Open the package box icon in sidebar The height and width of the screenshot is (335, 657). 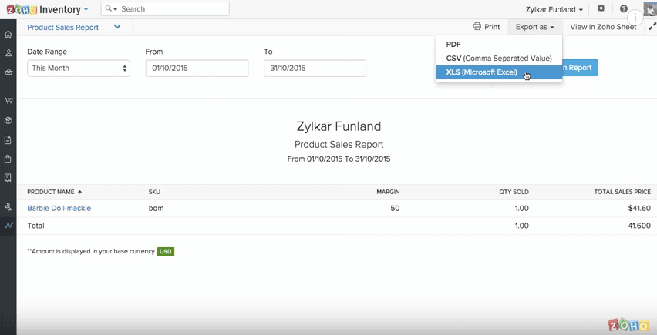pos(8,120)
